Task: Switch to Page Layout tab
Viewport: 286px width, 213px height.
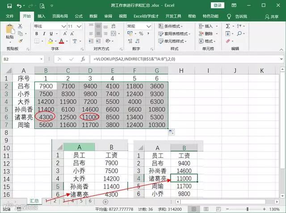Action: (60, 16)
